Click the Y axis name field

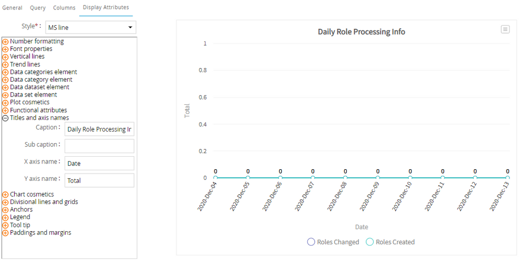pos(99,180)
